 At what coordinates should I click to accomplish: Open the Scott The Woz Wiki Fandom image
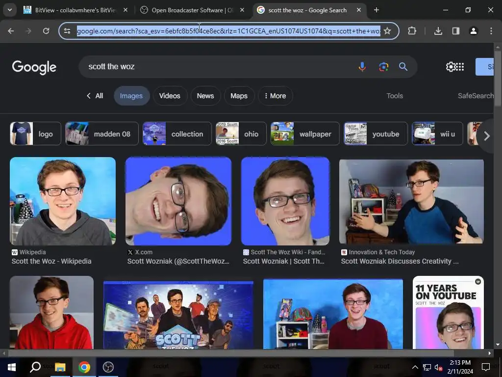285,201
